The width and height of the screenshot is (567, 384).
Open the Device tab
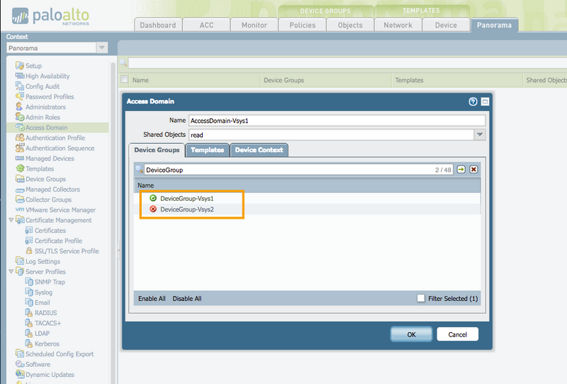click(446, 25)
